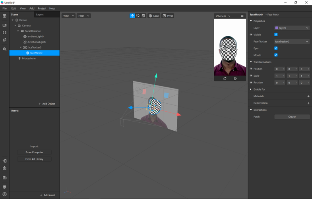Open the Face Tracker dropdown
The image size is (312, 199).
[x=292, y=42]
